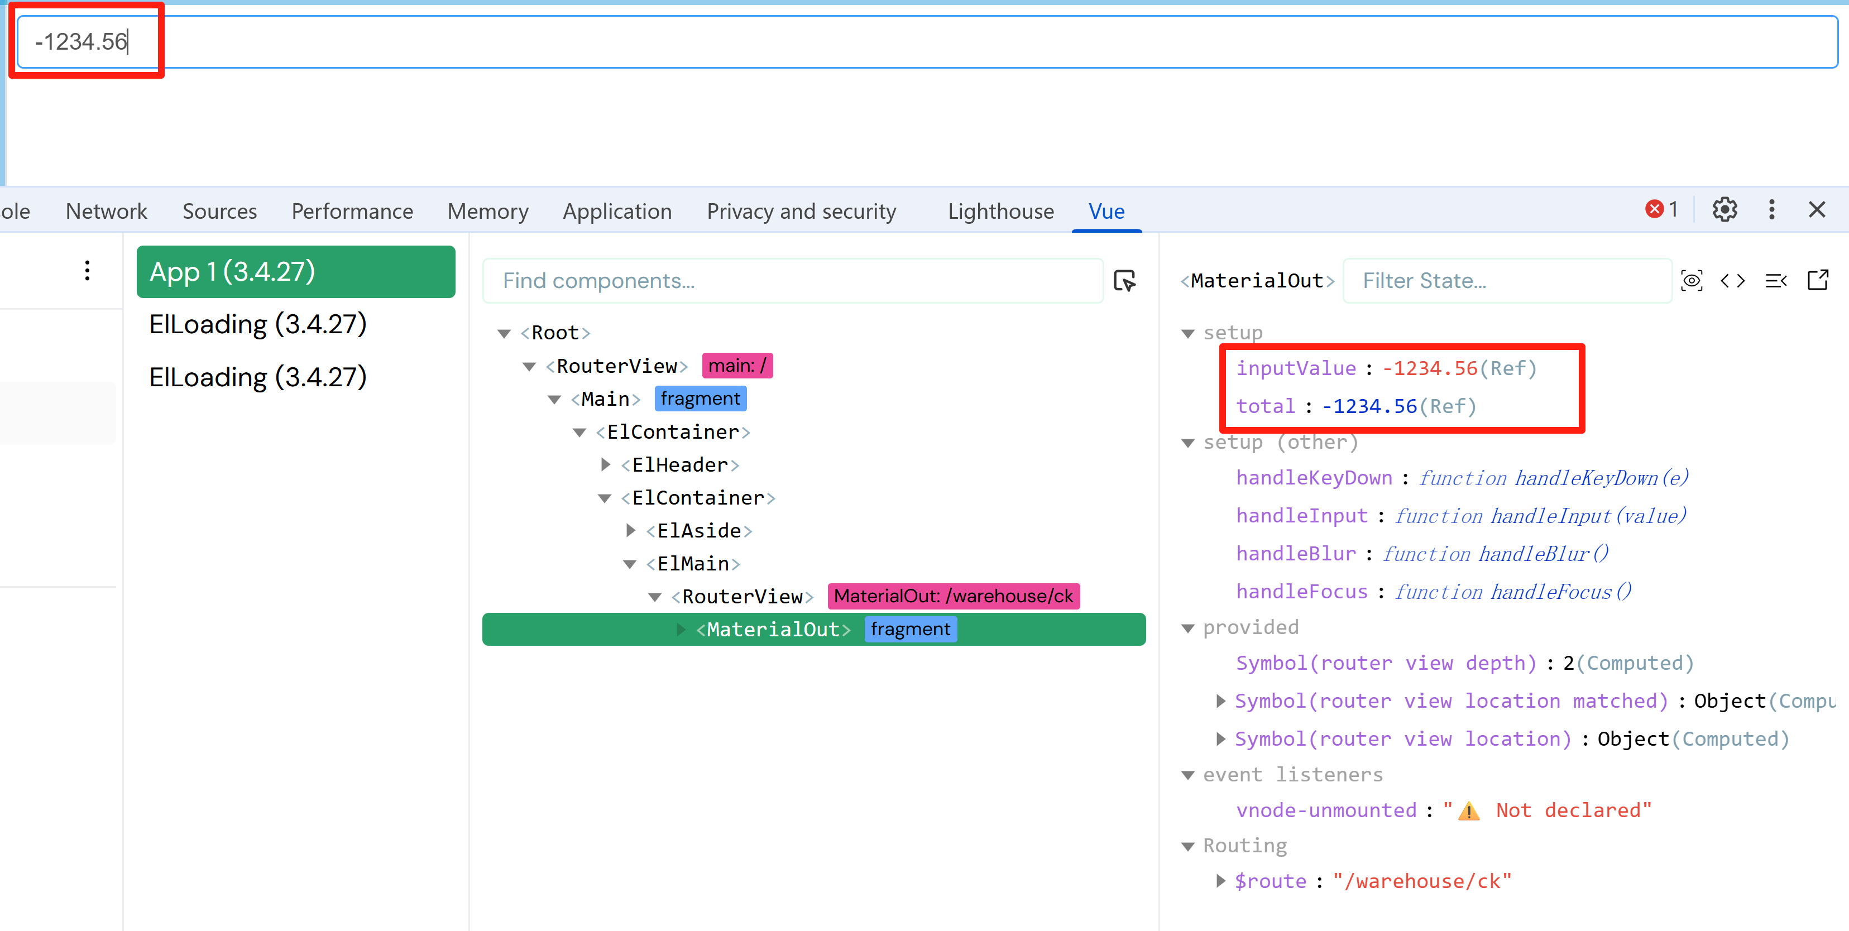Open the apps panel three-dot menu
1849x931 pixels.
[88, 271]
